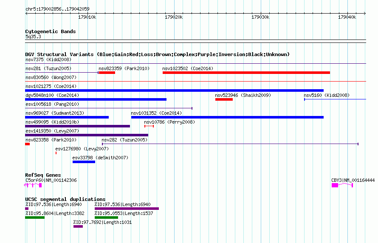The width and height of the screenshot is (378, 243).
Task: Click the nsv1023502 (Coe2014) red loss bar
Action: [246, 73]
